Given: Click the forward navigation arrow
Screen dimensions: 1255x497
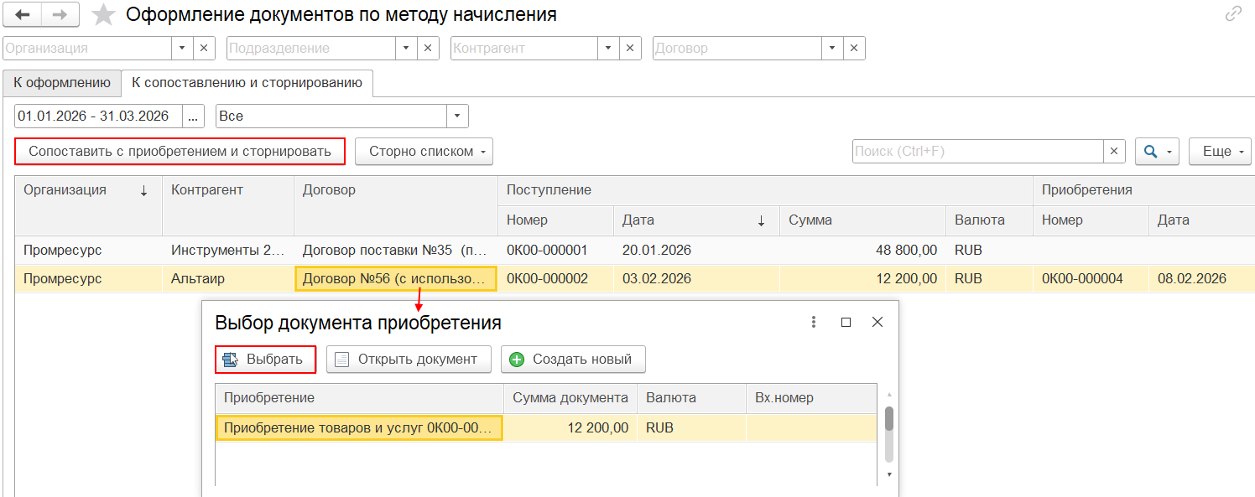Looking at the screenshot, I should [60, 15].
